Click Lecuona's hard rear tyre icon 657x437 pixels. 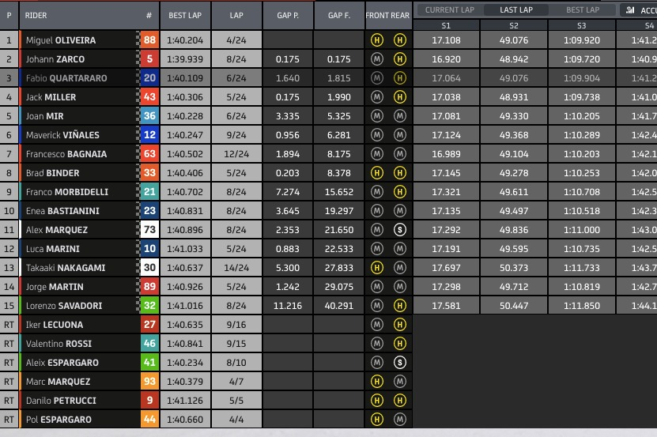point(400,325)
